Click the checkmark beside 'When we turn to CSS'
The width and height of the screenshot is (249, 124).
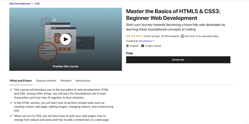tap(11, 116)
